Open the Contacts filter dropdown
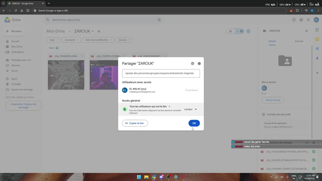The image size is (322, 181). tap(72, 40)
